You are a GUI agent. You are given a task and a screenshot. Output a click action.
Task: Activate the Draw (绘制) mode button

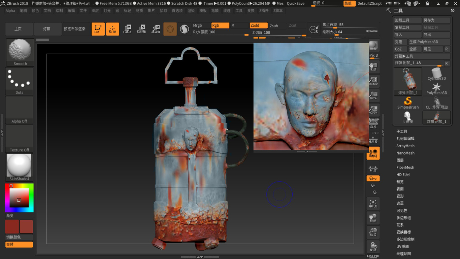[x=112, y=29]
